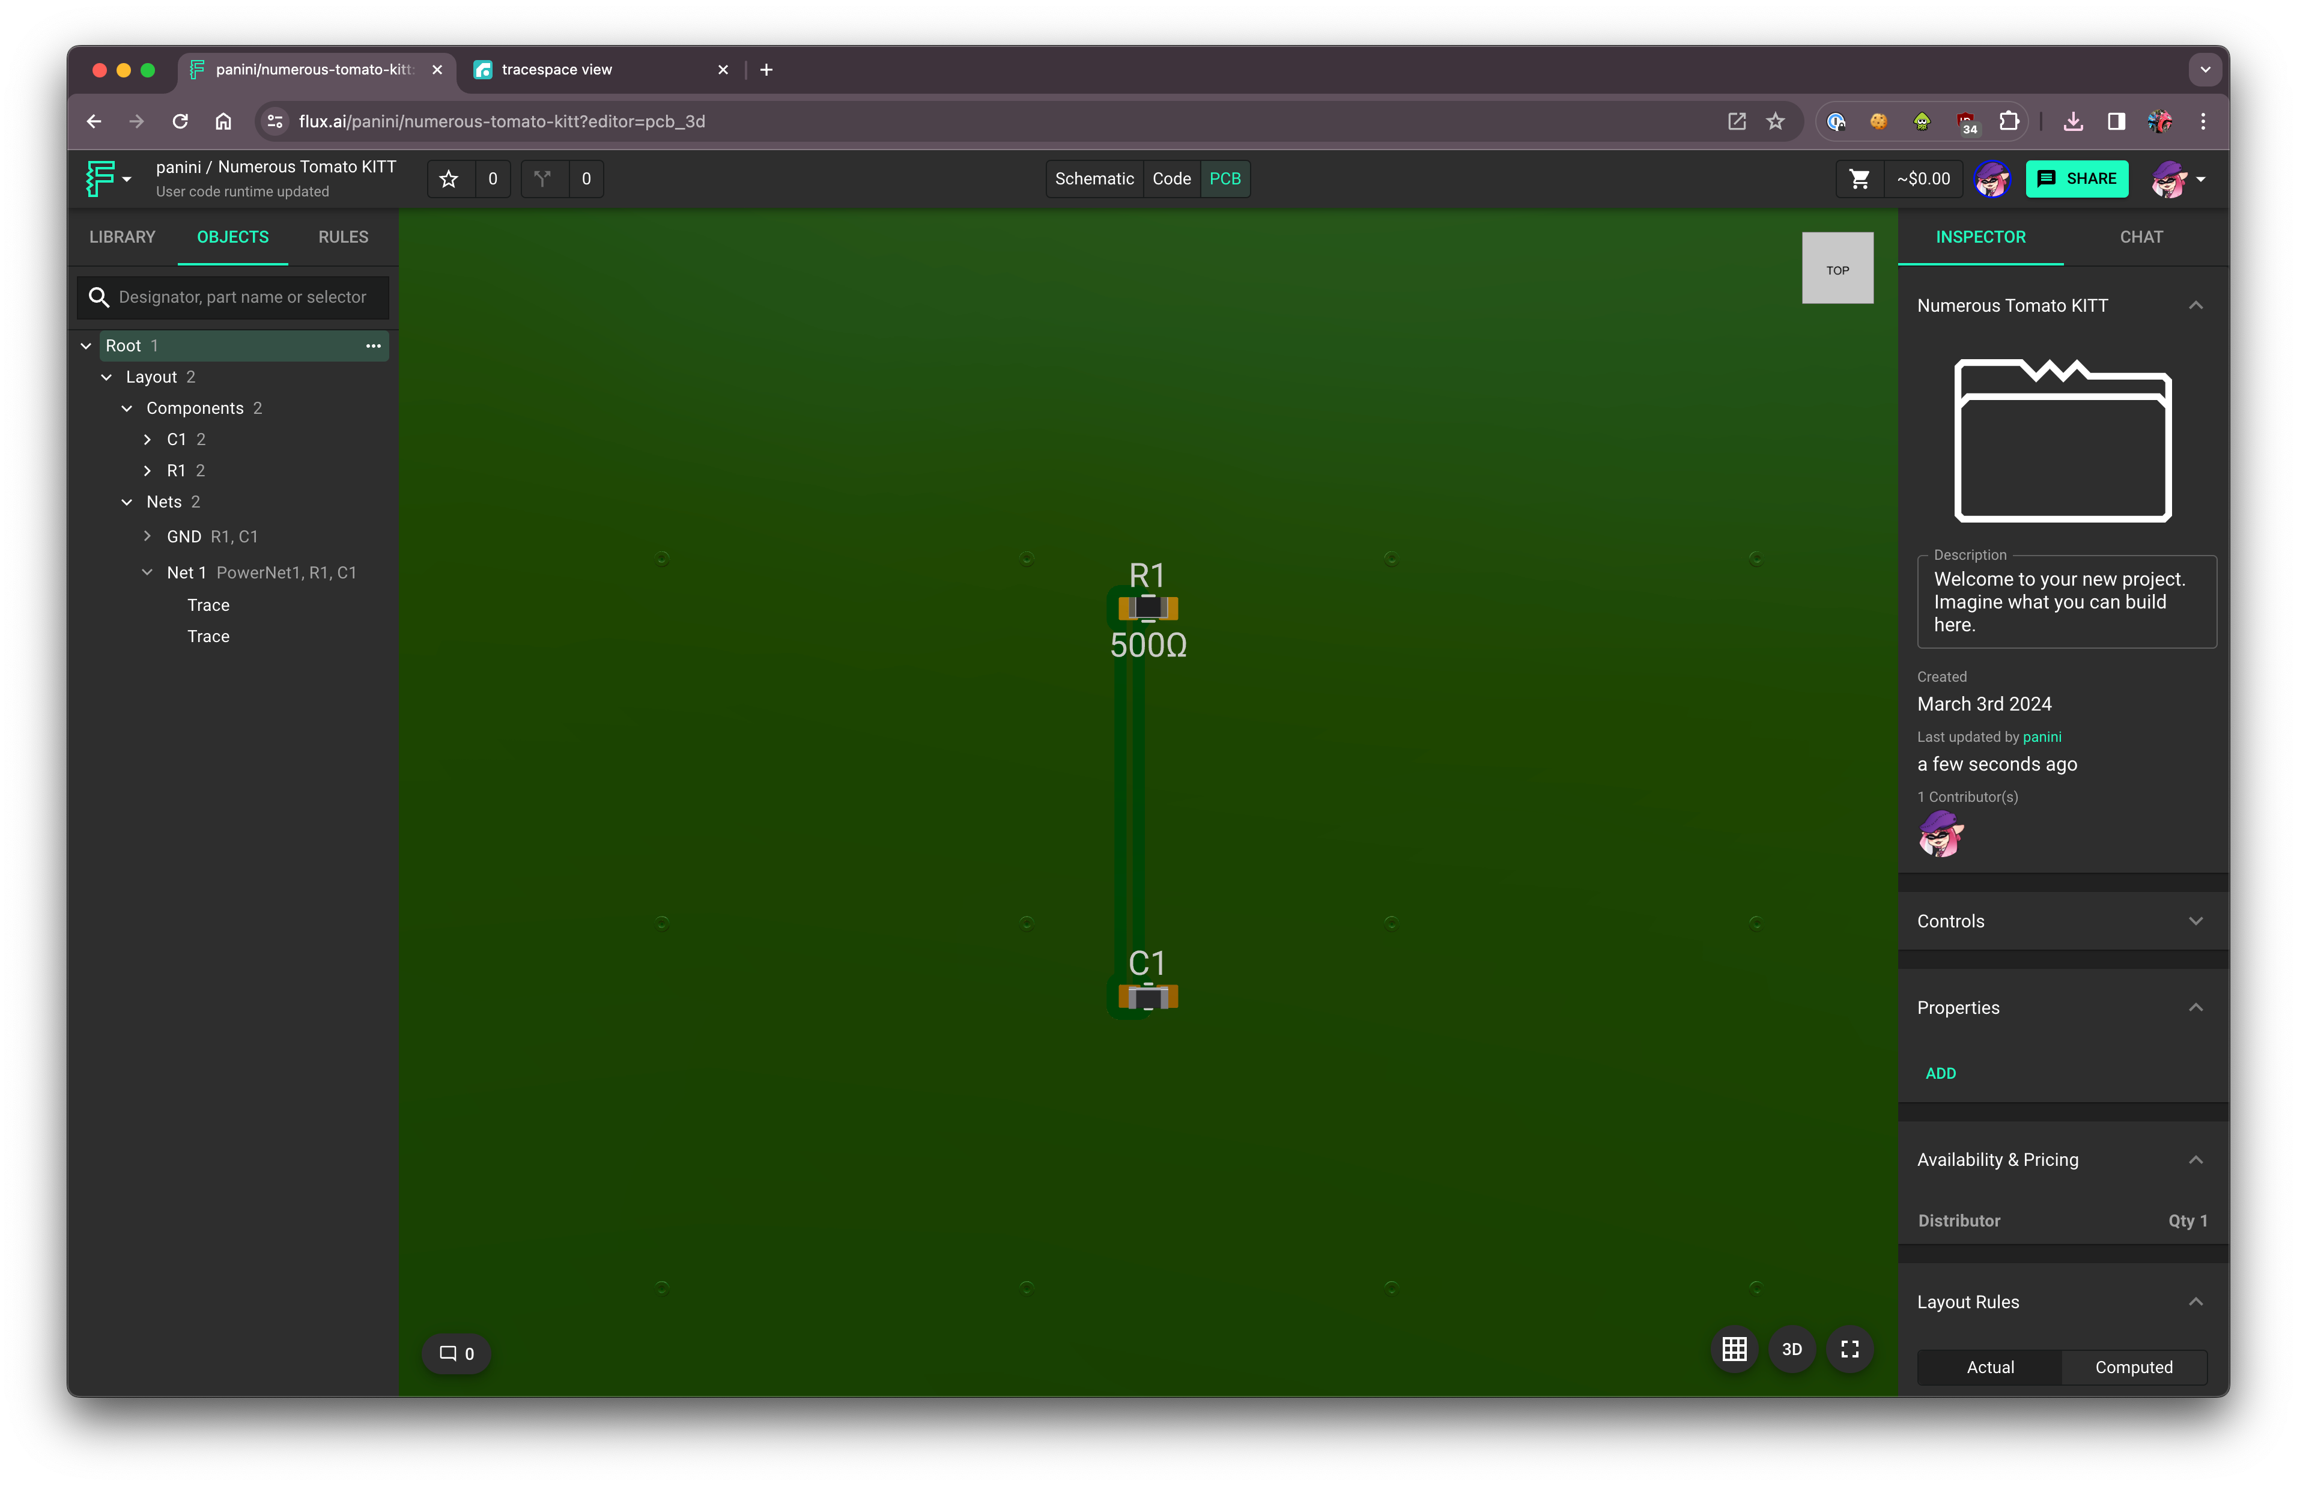Select the second Trace under Net 1

click(208, 637)
